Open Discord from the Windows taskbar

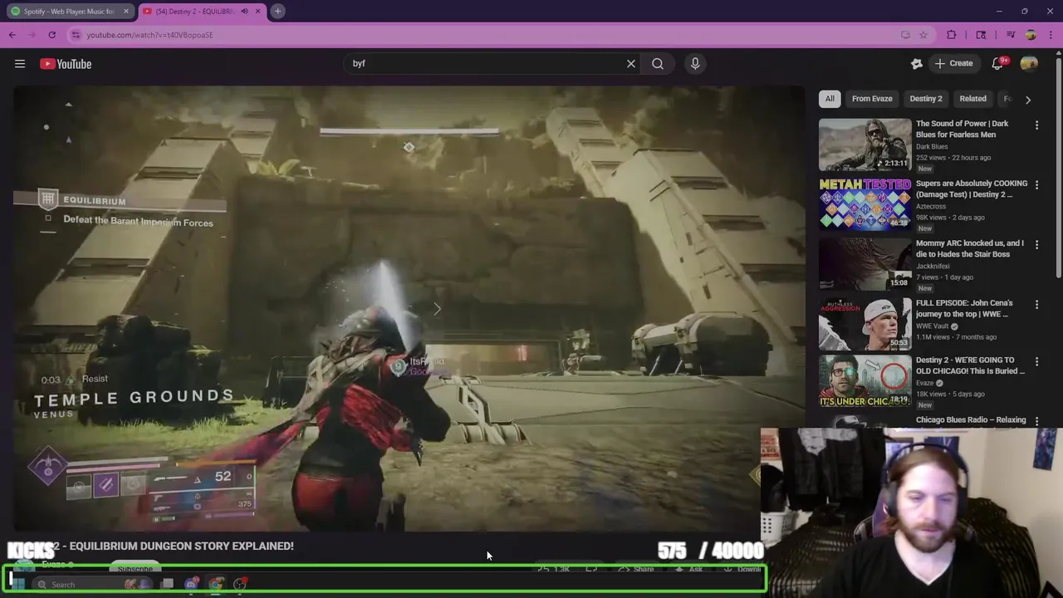[192, 585]
